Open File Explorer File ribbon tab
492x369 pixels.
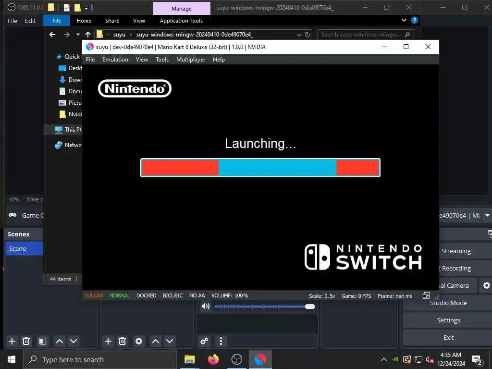pos(57,21)
